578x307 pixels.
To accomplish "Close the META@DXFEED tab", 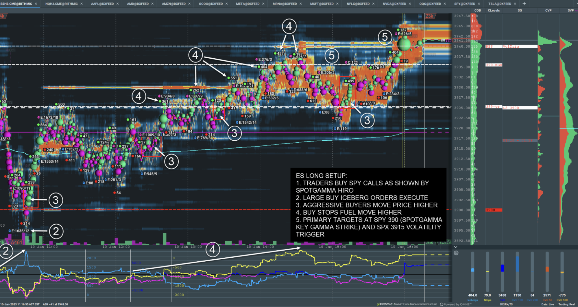I will pyautogui.click(x=263, y=4).
